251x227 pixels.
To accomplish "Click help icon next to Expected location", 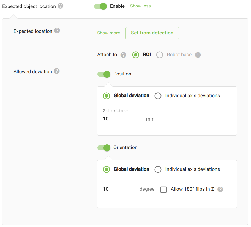I will (57, 31).
